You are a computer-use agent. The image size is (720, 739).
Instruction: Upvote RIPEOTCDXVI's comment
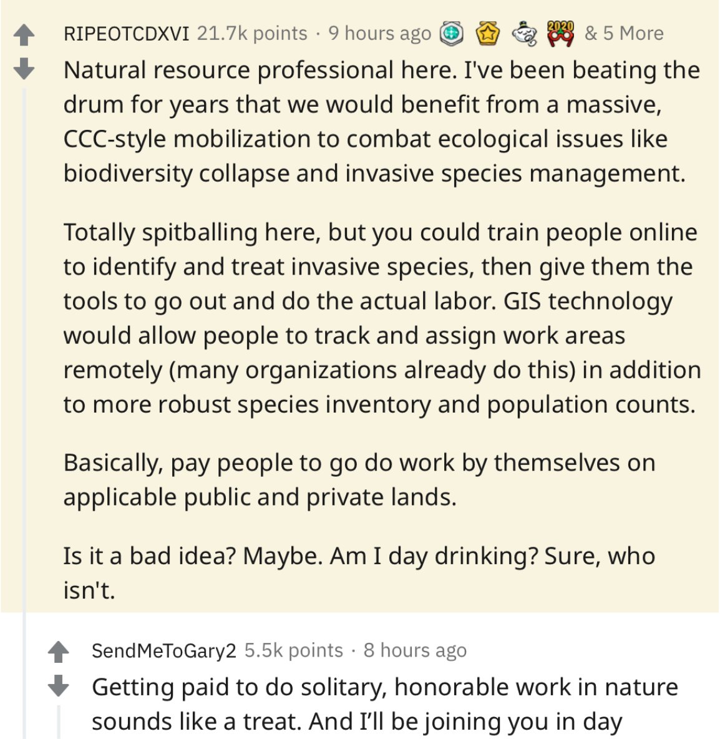click(x=24, y=35)
